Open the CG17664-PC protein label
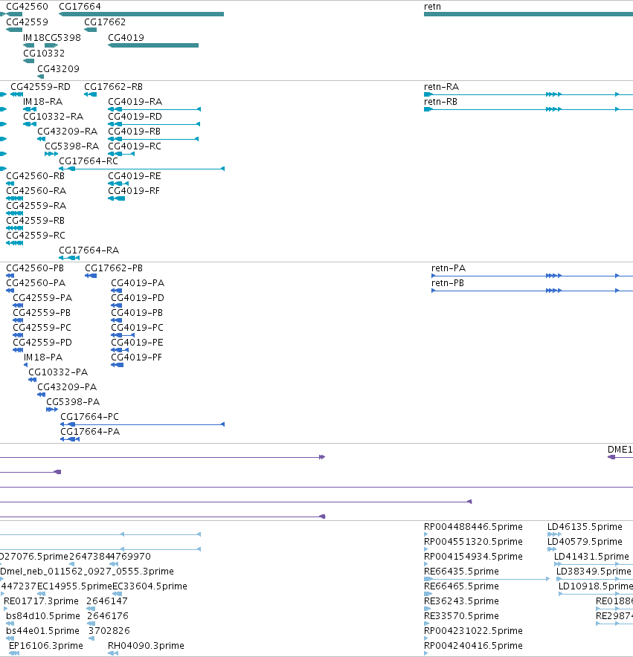633x657 pixels. (90, 418)
